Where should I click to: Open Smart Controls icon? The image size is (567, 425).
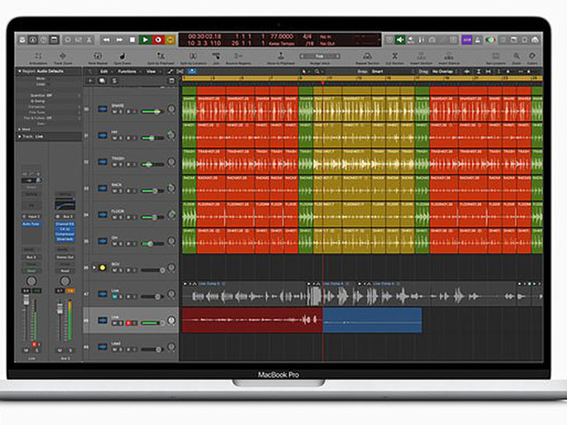click(x=68, y=40)
